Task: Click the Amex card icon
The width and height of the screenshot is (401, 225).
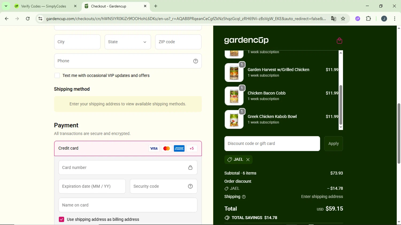Action: pos(179,148)
